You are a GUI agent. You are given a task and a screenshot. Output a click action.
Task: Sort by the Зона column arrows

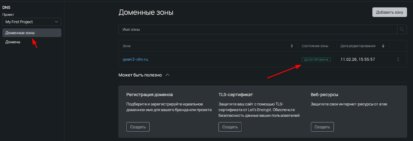pos(292,46)
